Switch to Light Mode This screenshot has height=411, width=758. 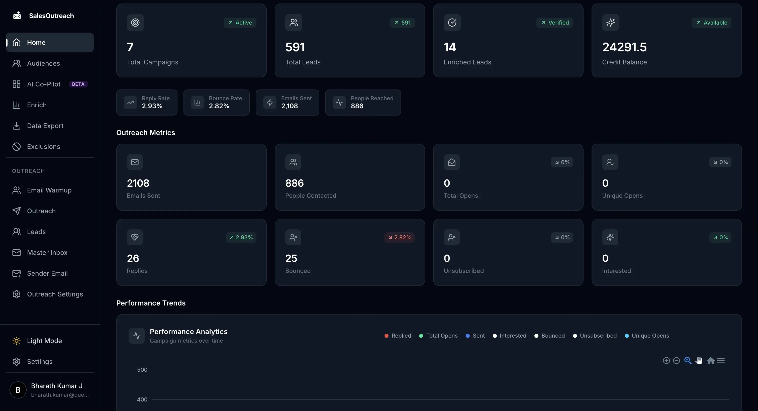pyautogui.click(x=44, y=341)
